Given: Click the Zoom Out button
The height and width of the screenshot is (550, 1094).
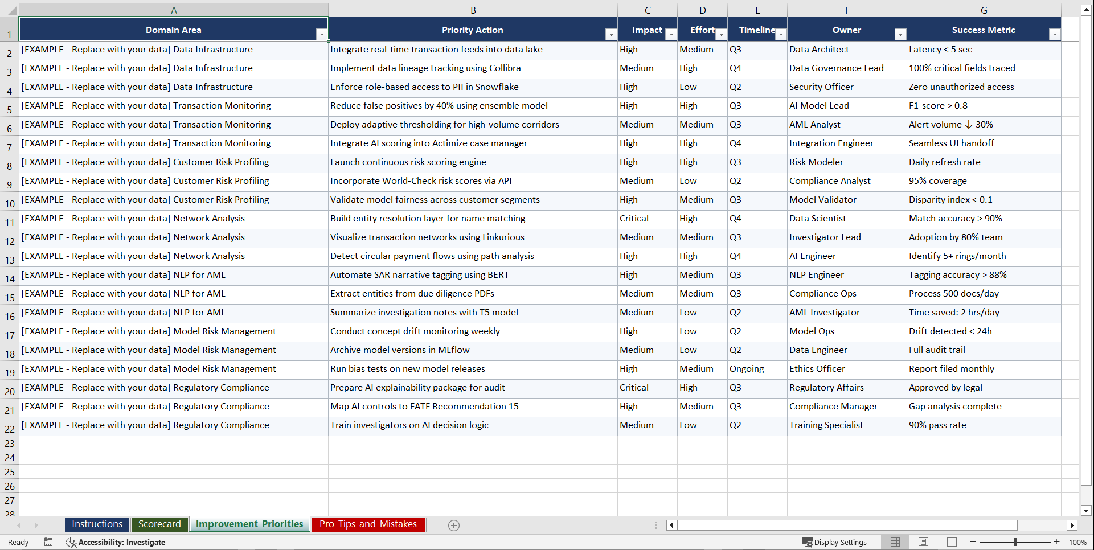Looking at the screenshot, I should coord(973,542).
